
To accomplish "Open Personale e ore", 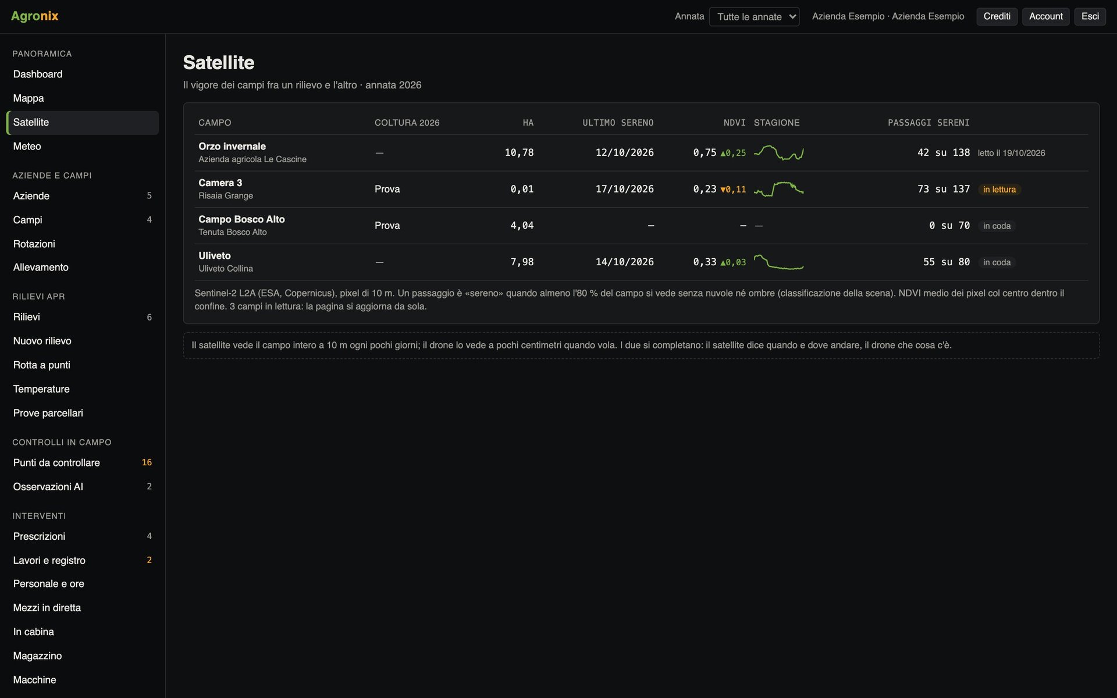I will (x=82, y=584).
